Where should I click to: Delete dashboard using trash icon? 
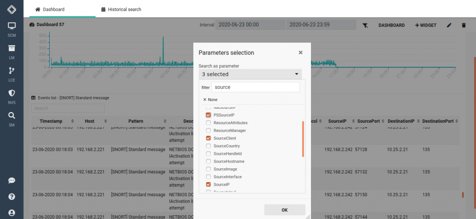(x=463, y=25)
